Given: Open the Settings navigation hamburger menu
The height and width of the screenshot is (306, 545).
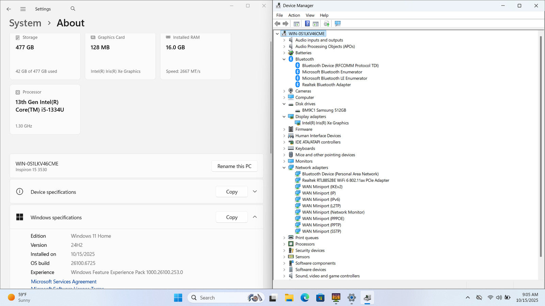Looking at the screenshot, I should pos(23,9).
